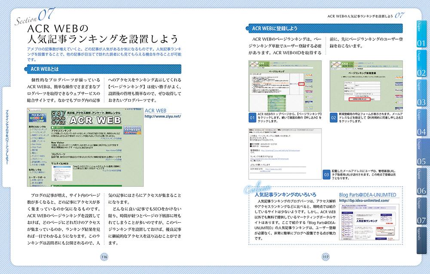Click the 'Section 07' script label
This screenshot has width=430, height=274.
(35, 16)
